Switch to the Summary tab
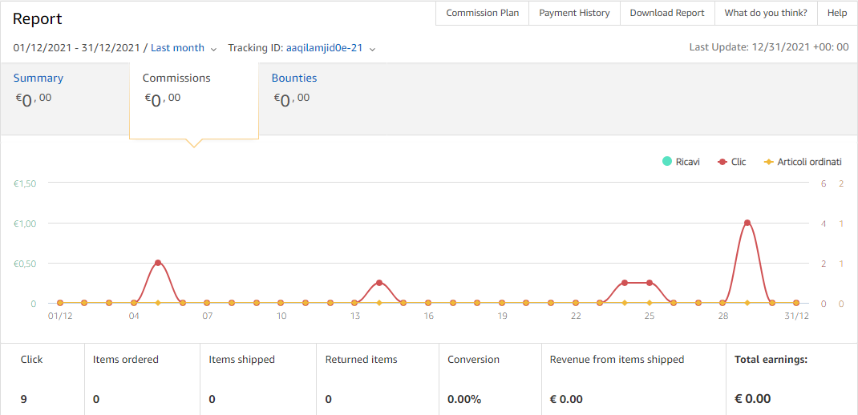The height and width of the screenshot is (415, 858). [x=38, y=79]
